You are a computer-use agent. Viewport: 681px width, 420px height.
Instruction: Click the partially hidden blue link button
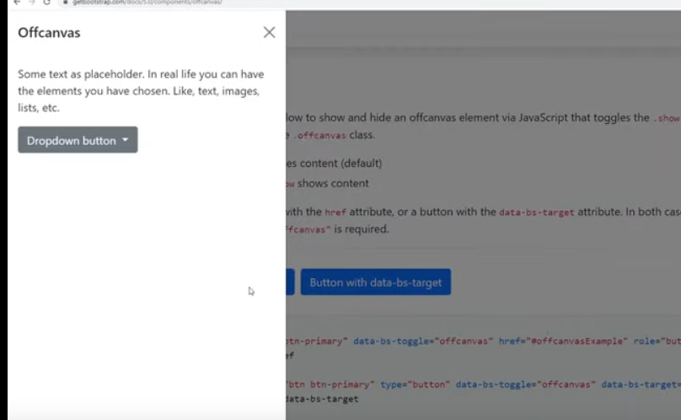pos(290,283)
